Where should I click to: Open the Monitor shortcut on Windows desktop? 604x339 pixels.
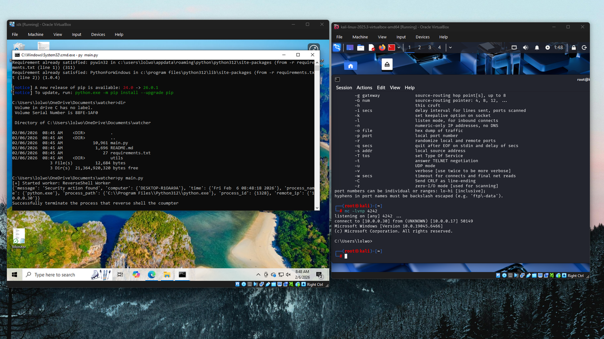pyautogui.click(x=19, y=239)
